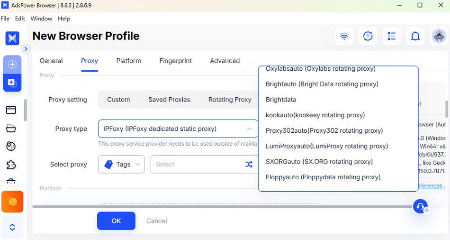
Task: Open the trash bin sidebar icon
Action: tap(11, 181)
